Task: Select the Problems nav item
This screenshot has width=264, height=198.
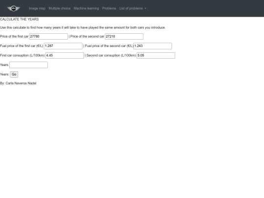Action: click(x=109, y=8)
